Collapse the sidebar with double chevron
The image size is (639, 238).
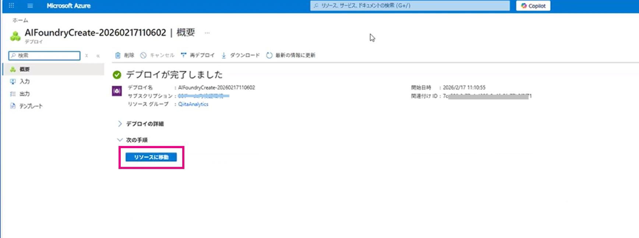(x=98, y=56)
